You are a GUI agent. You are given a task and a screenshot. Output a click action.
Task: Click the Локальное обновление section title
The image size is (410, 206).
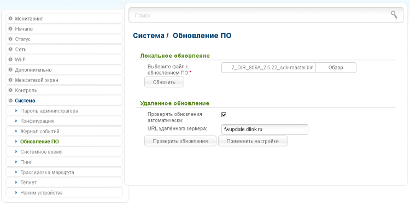pos(175,56)
